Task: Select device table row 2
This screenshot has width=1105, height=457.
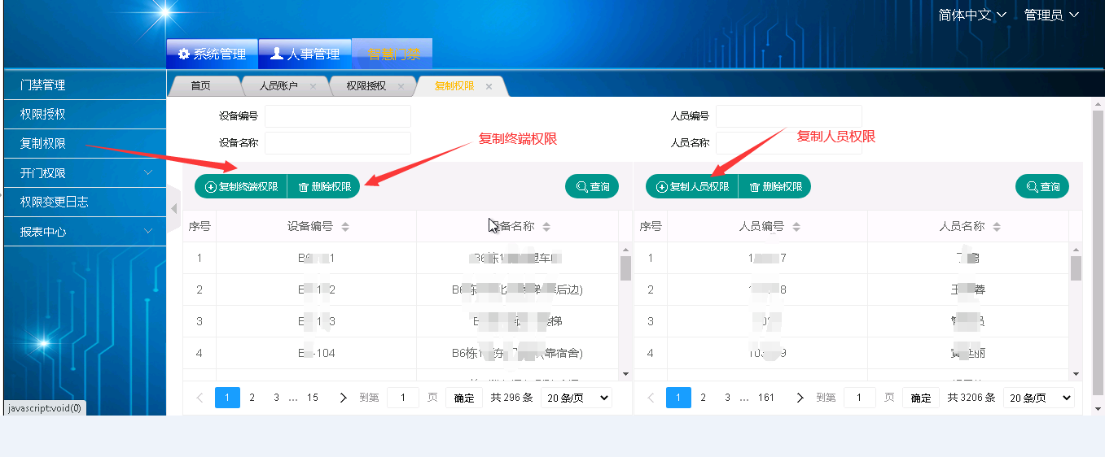Action: coord(401,289)
